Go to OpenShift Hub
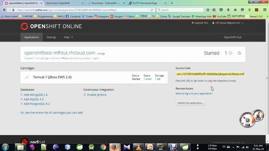Image resolution: width=269 pixels, height=151 pixels. (232, 37)
